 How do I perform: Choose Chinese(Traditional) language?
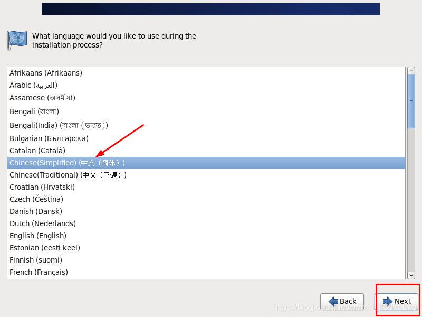click(x=206, y=175)
